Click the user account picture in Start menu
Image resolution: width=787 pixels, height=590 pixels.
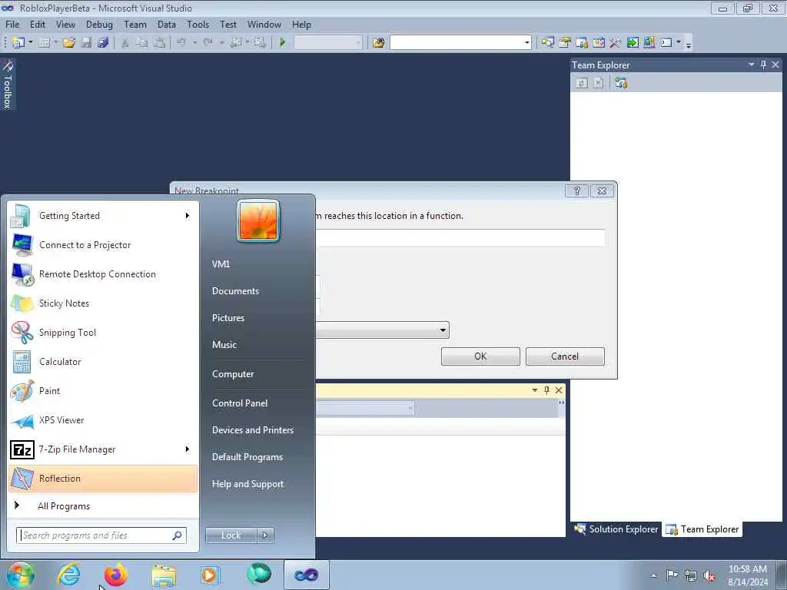click(258, 220)
